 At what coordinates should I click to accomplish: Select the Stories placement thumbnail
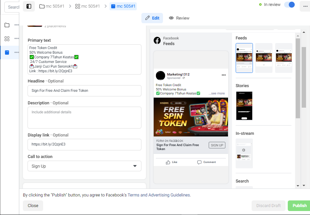pos(244,106)
